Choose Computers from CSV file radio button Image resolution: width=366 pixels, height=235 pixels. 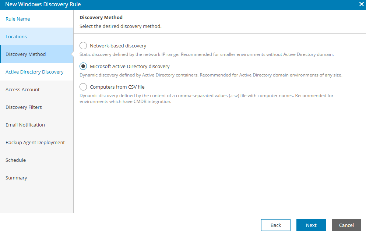(x=83, y=87)
